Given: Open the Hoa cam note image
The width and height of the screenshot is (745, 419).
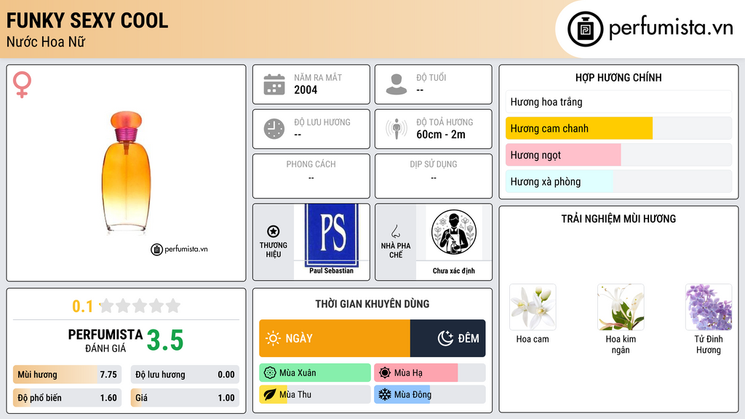Looking at the screenshot, I should pos(533,307).
